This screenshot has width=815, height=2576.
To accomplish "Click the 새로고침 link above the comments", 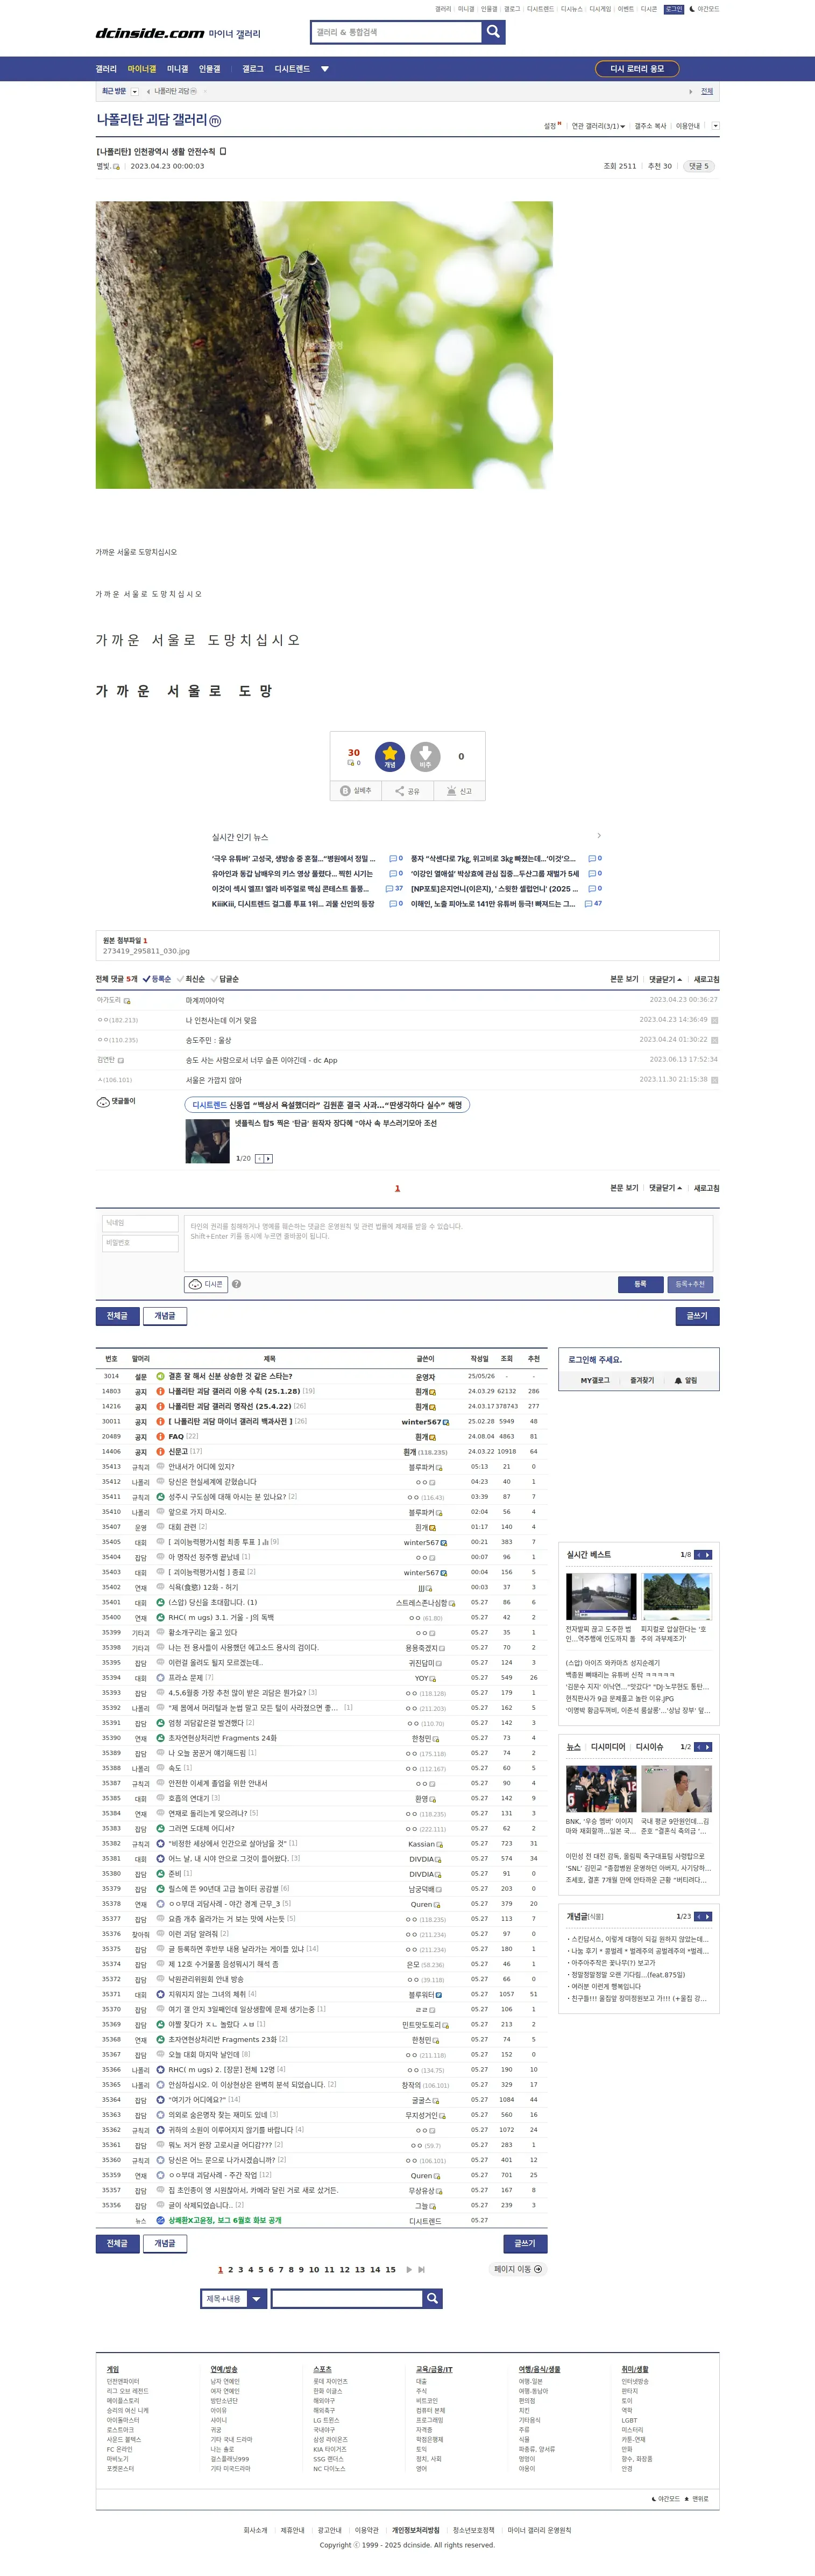I will tap(706, 979).
